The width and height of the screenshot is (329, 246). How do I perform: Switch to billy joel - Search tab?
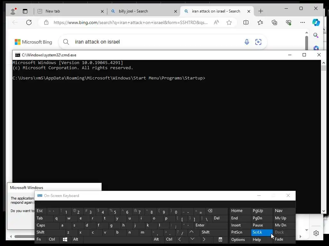coord(144,11)
